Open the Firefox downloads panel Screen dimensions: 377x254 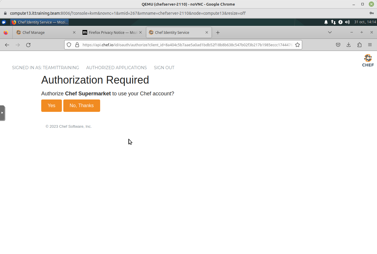(x=348, y=45)
